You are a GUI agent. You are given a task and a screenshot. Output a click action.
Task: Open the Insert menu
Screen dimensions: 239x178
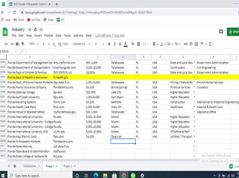(38, 36)
